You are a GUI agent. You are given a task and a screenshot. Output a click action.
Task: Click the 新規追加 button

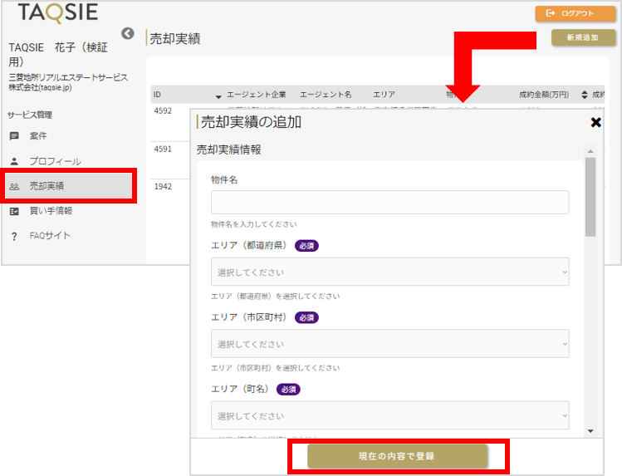pyautogui.click(x=583, y=37)
